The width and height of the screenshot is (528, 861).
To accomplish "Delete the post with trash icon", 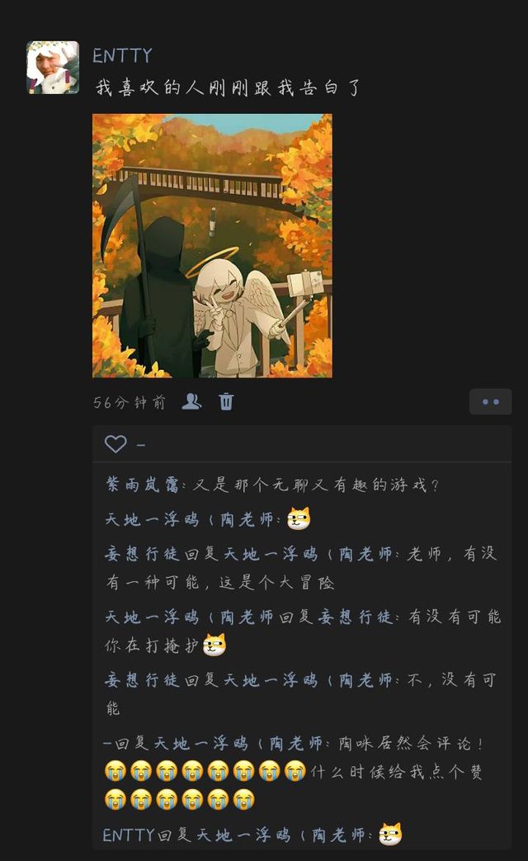I will pos(226,402).
